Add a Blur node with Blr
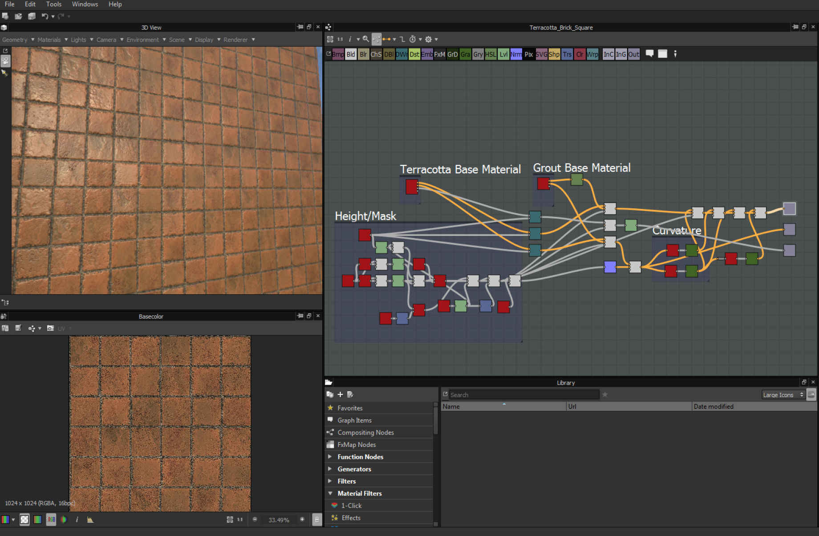Screen dimensions: 819x536 click(363, 54)
